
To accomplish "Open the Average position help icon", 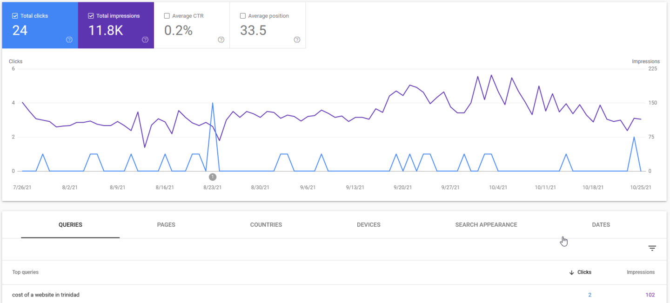I will (x=297, y=40).
